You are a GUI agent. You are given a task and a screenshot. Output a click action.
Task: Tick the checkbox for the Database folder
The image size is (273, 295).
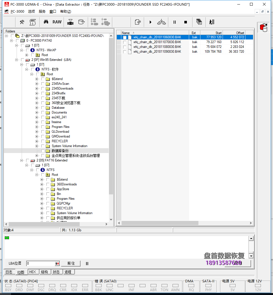[43, 108]
